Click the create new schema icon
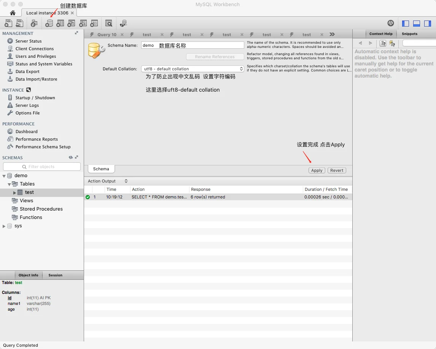The width and height of the screenshot is (436, 349). (49, 23)
